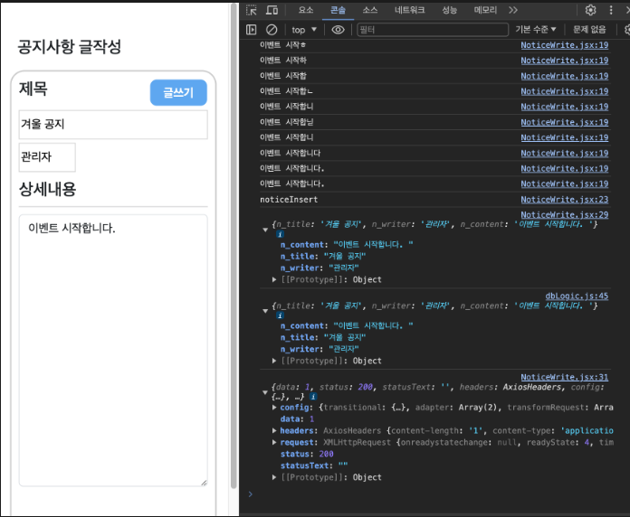The height and width of the screenshot is (517, 630).
Task: Toggle the console sidebar icon
Action: point(251,30)
